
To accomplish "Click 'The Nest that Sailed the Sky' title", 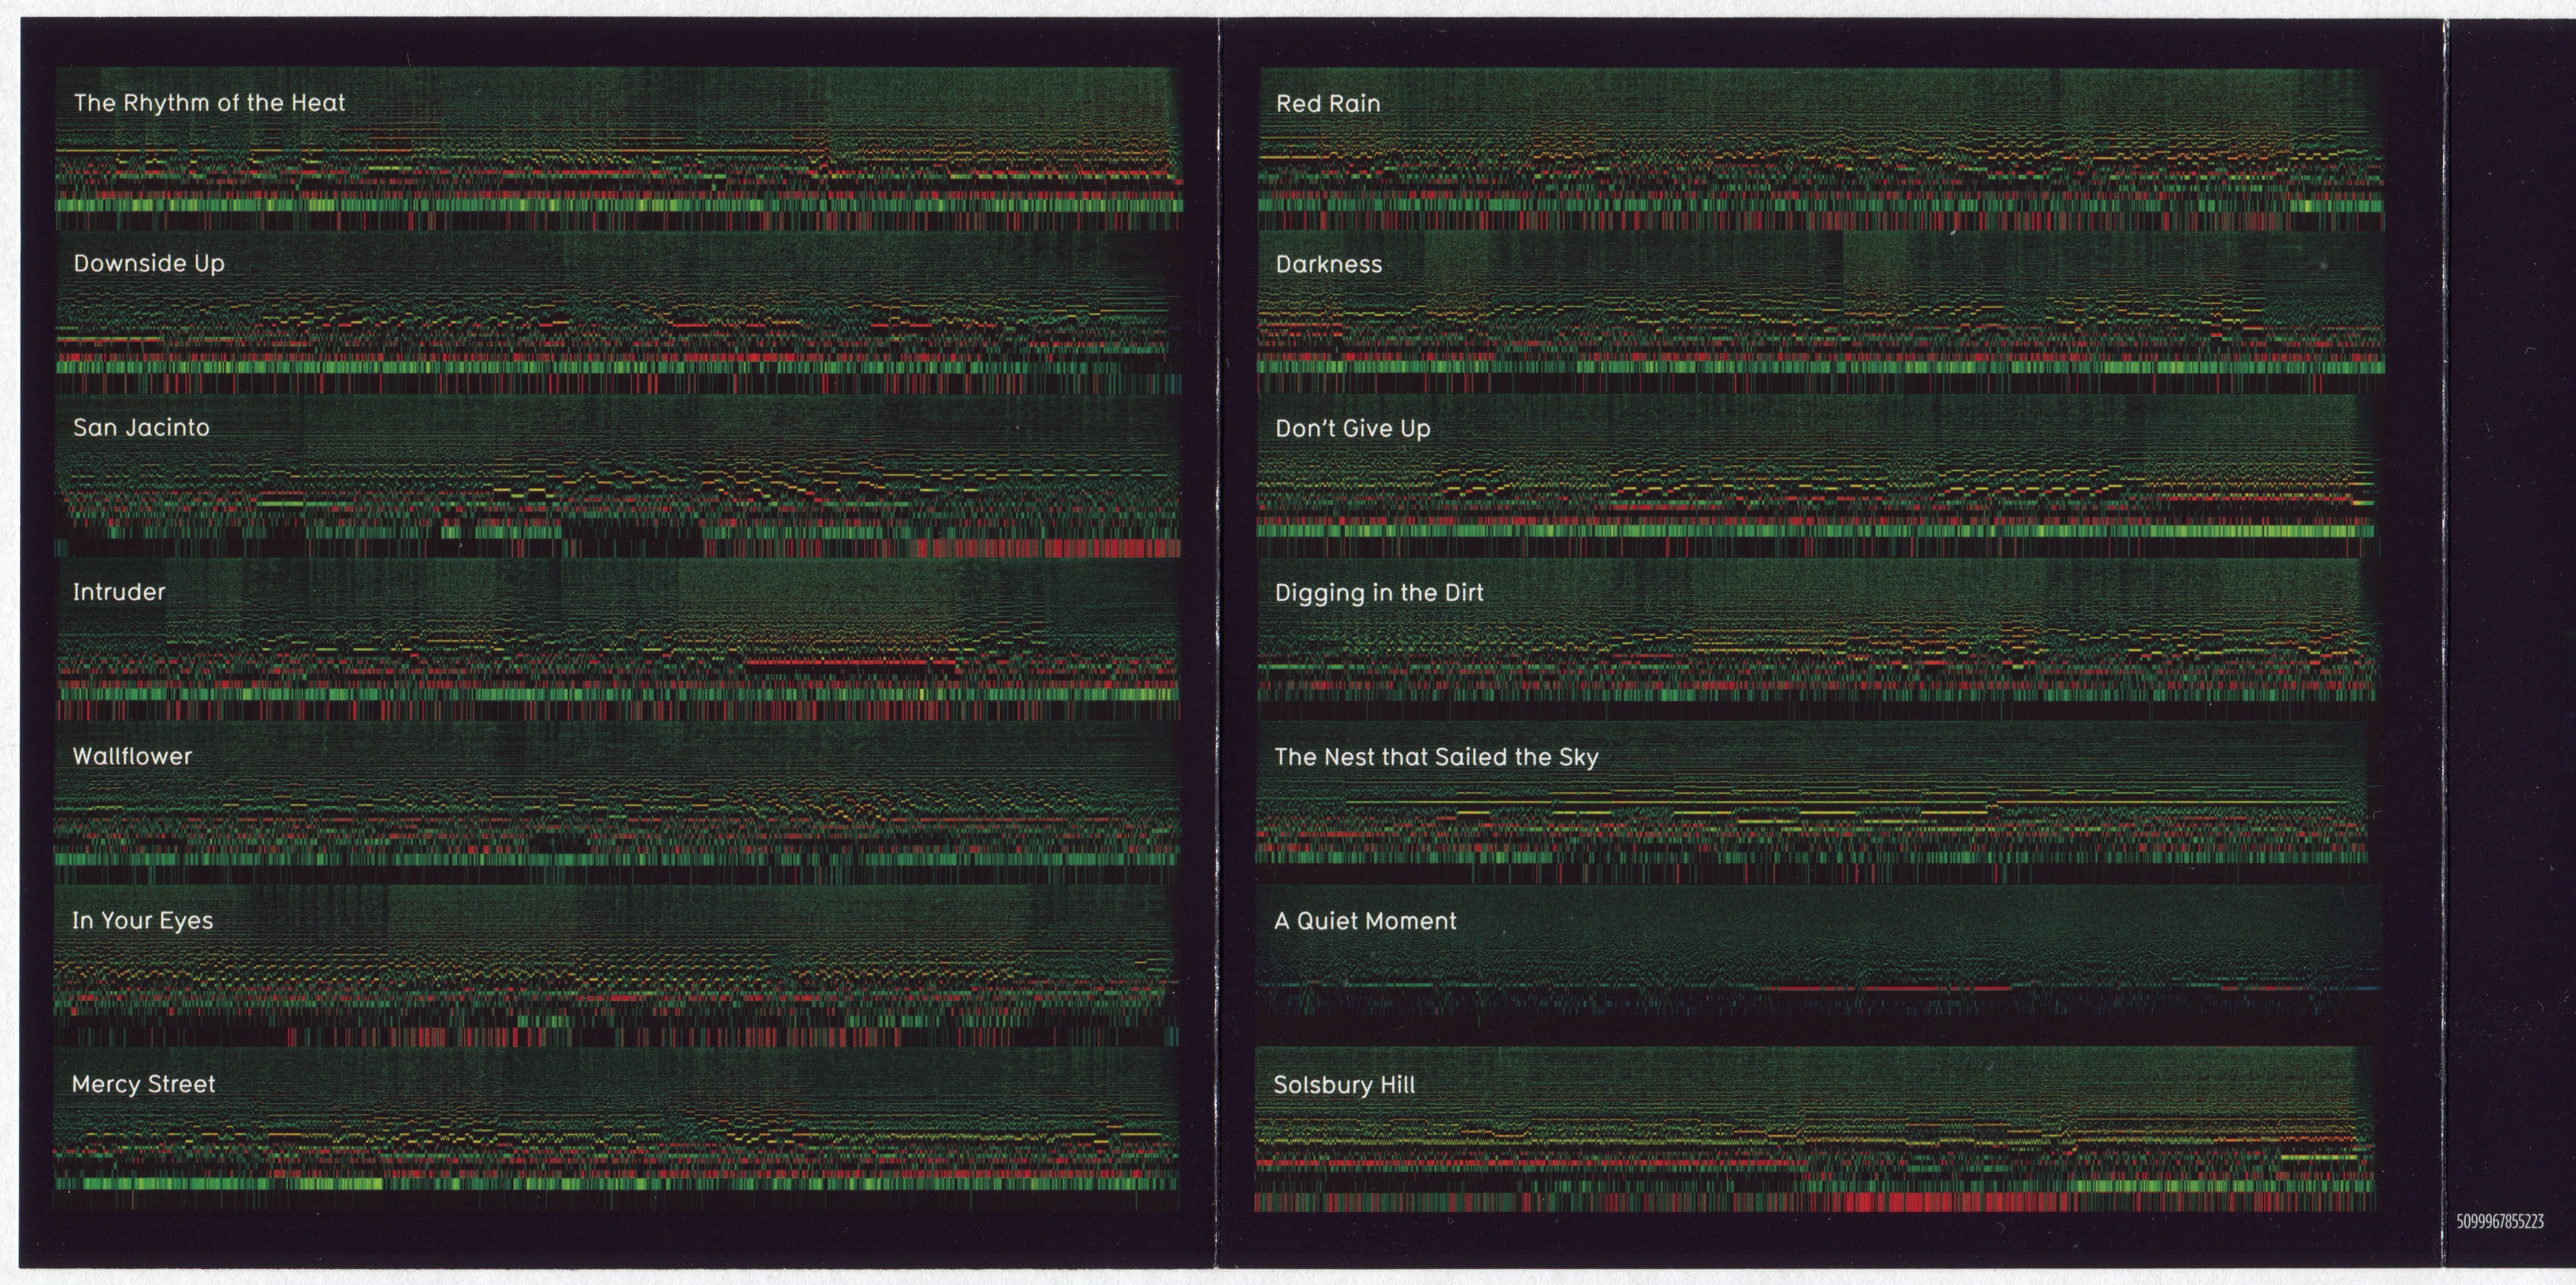I will 1436,757.
